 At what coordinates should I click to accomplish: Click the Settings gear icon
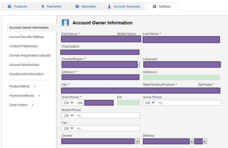pyautogui.click(x=155, y=7)
